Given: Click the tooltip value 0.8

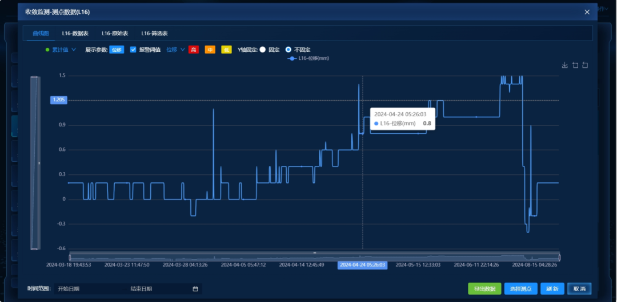Looking at the screenshot, I should tap(427, 124).
